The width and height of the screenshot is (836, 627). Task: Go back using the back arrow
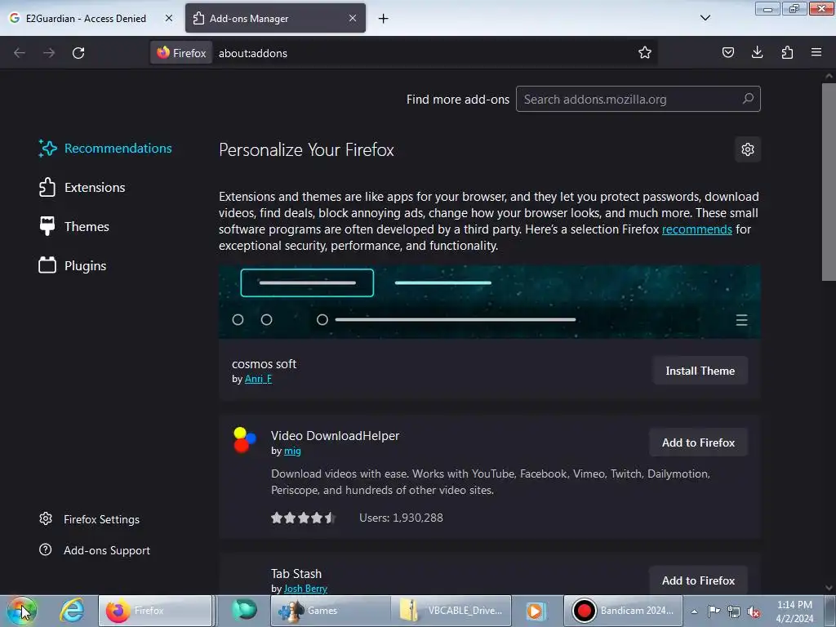[x=20, y=53]
